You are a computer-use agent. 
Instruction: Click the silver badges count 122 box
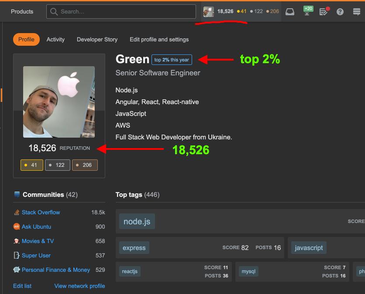tap(58, 165)
